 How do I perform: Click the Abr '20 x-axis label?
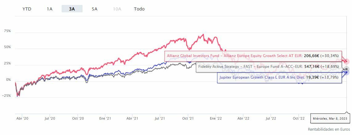22,118
